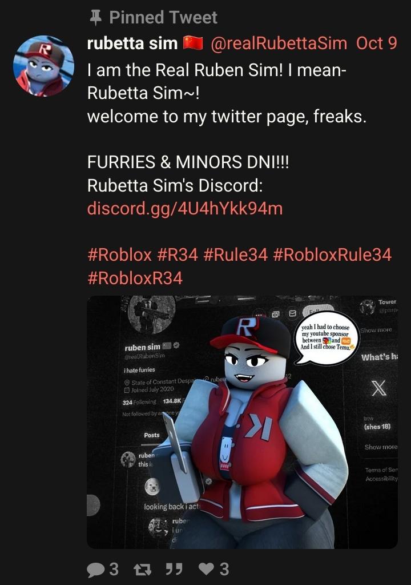Click the speech bubble in the image
This screenshot has width=411, height=585.
click(326, 337)
